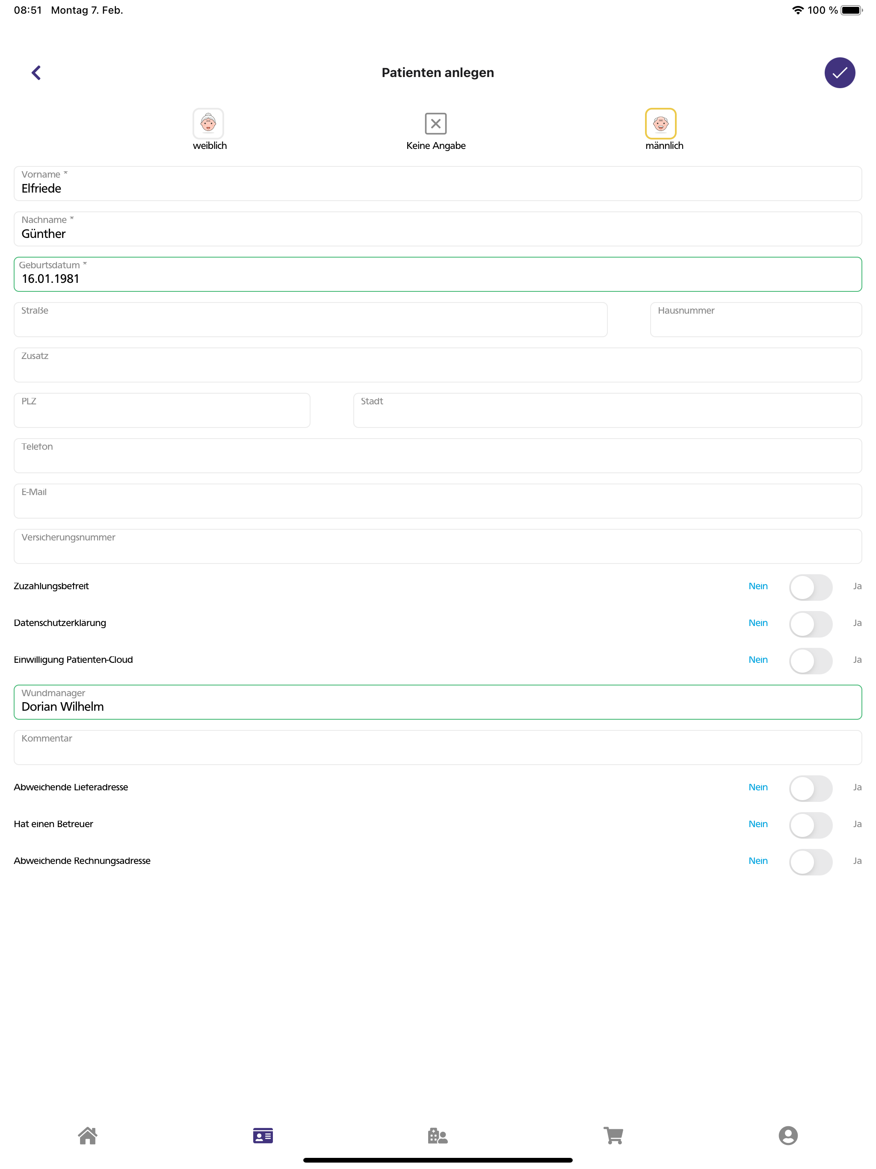Screen dimensions: 876x1169
Task: Select the männlich avatar icon
Action: pyautogui.click(x=660, y=123)
